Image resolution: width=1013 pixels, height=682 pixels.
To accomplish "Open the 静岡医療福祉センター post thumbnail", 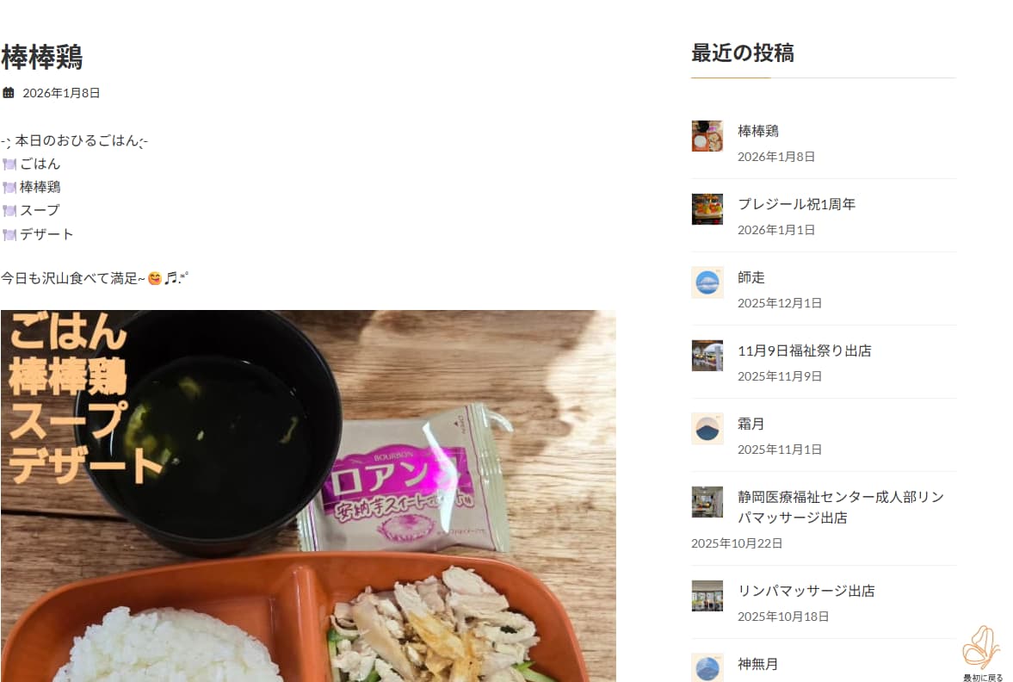I will point(707,502).
